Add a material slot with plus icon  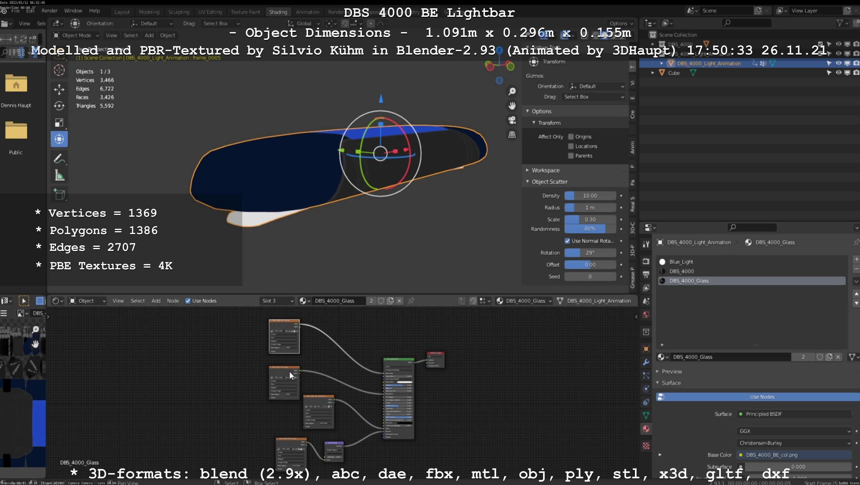[x=856, y=259]
